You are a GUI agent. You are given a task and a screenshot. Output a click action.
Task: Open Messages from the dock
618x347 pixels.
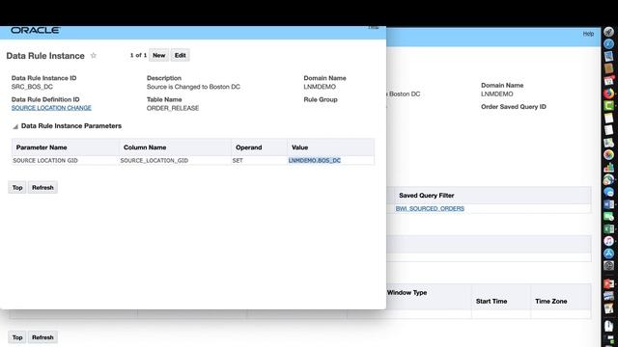(609, 193)
